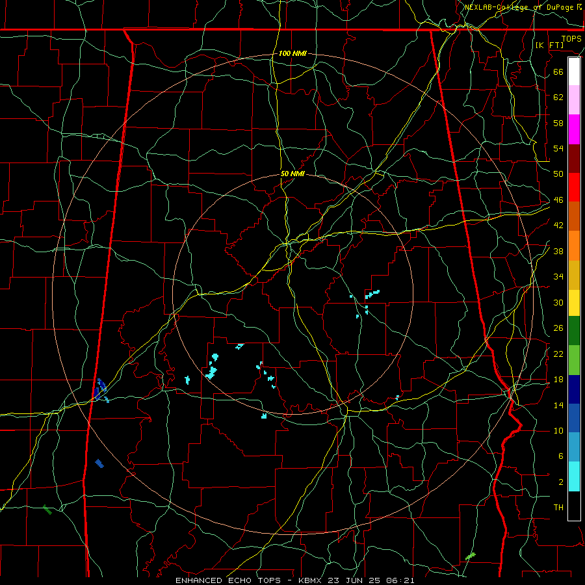The height and width of the screenshot is (585, 585).
Task: Click the light pink legend swatch
Action: point(574,99)
